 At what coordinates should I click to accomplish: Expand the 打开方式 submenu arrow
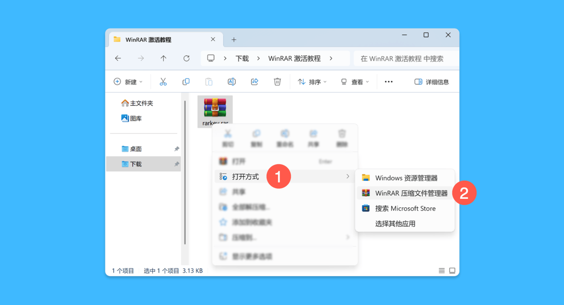click(348, 176)
